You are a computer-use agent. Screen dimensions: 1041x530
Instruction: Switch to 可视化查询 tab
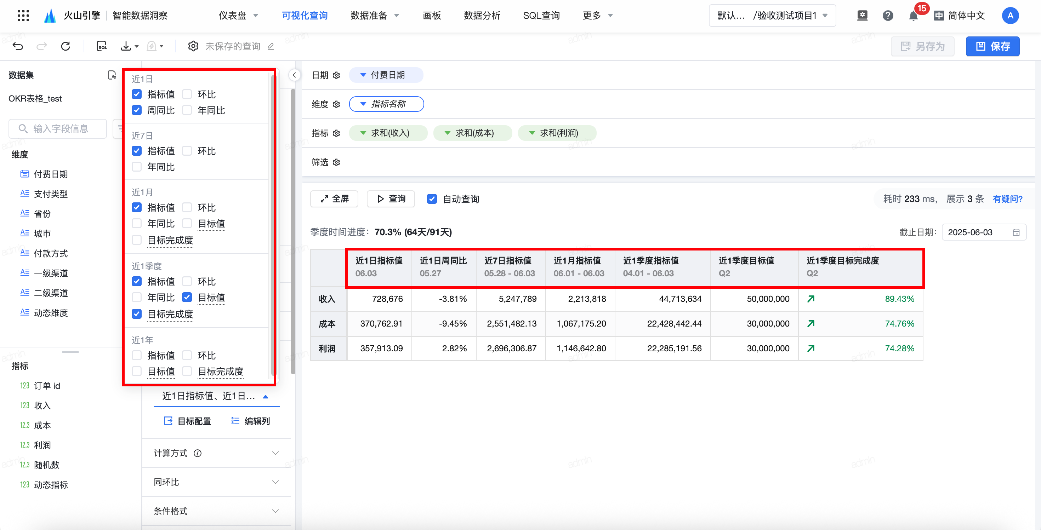point(305,16)
